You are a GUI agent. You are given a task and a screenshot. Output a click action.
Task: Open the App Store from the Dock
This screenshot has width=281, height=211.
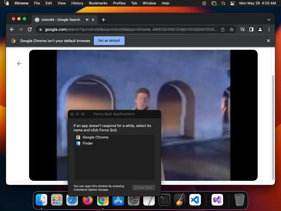[x=118, y=200]
